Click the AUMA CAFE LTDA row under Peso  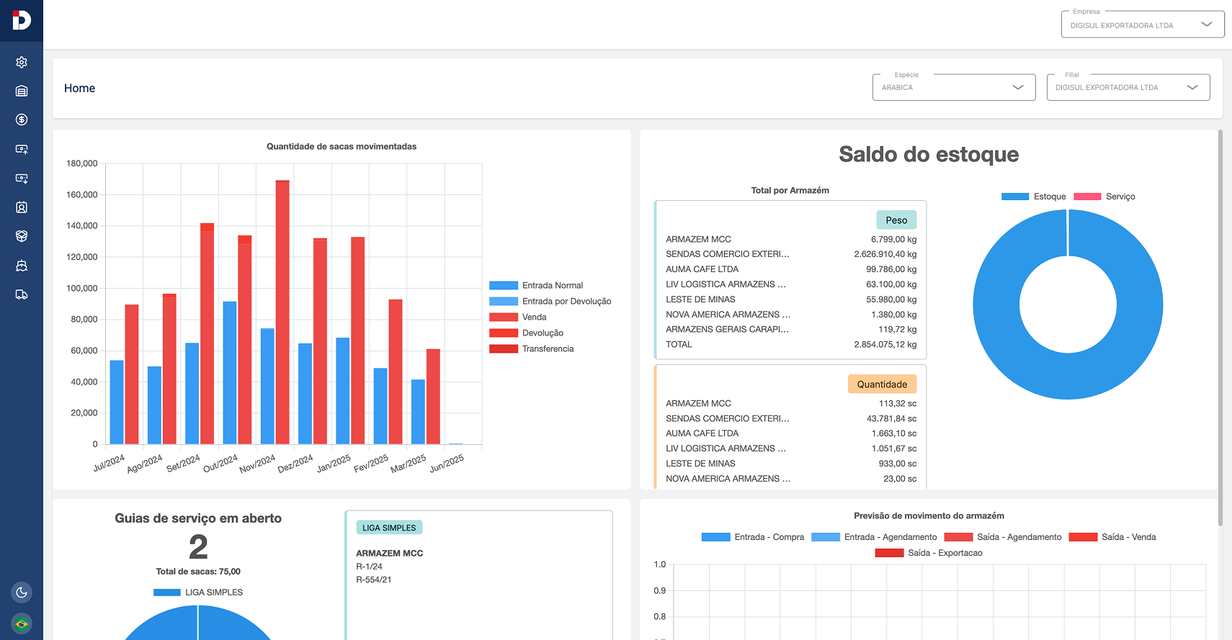[791, 269]
